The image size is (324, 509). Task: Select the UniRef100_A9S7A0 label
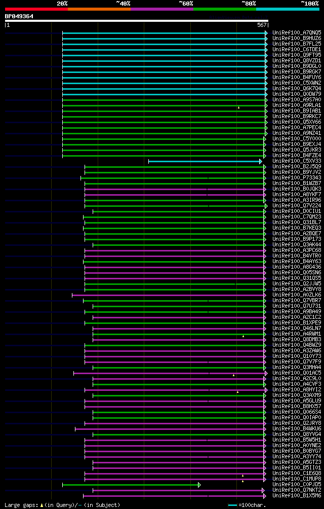297,100
